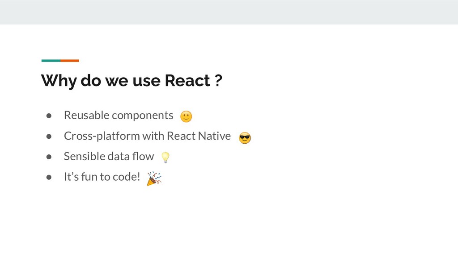The height and width of the screenshot is (257, 458).
Task: Click 'React Native' in the second bullet
Action: coord(199,136)
